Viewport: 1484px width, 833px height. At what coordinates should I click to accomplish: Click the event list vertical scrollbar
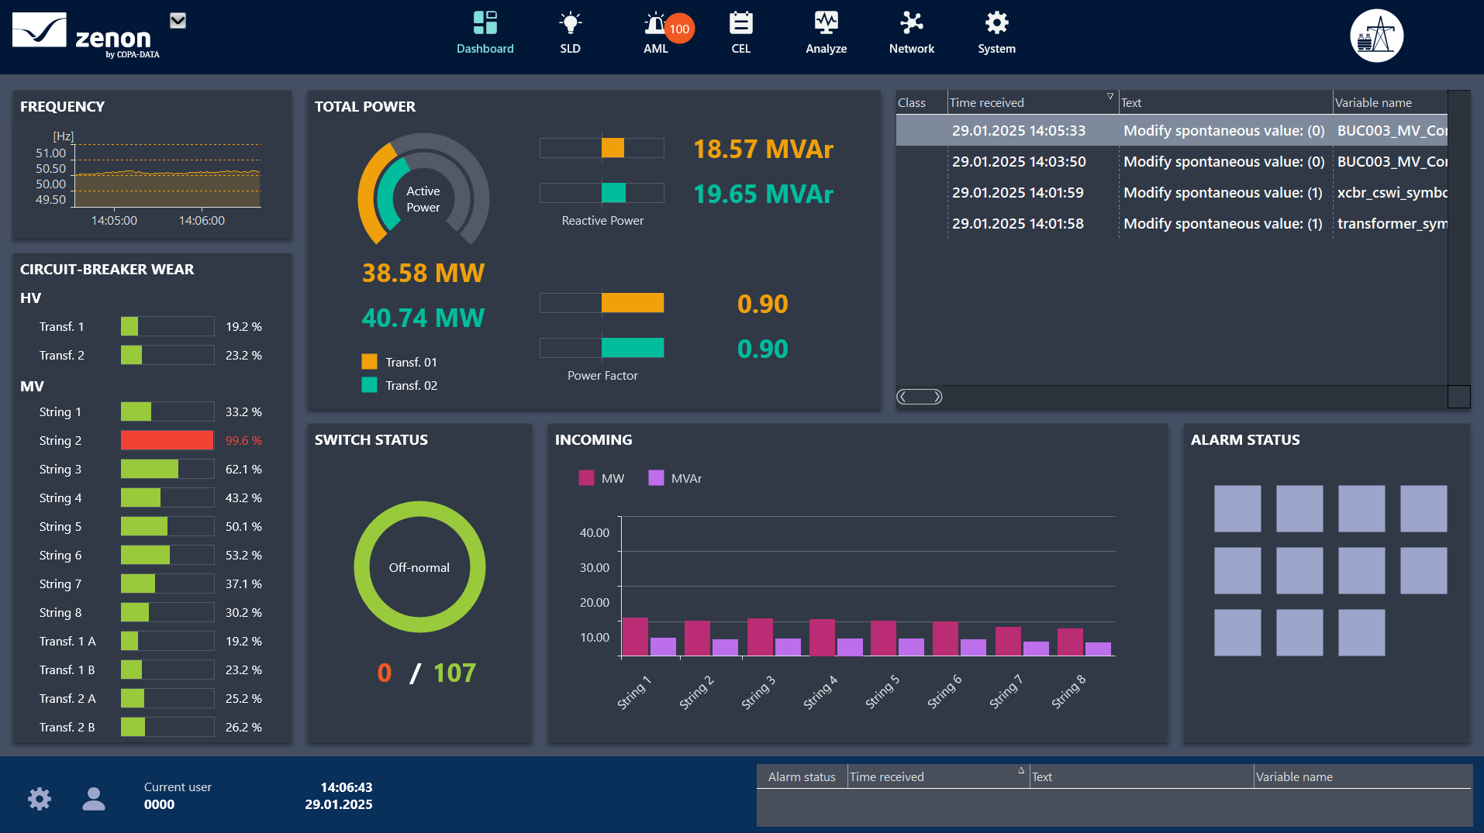point(1458,238)
